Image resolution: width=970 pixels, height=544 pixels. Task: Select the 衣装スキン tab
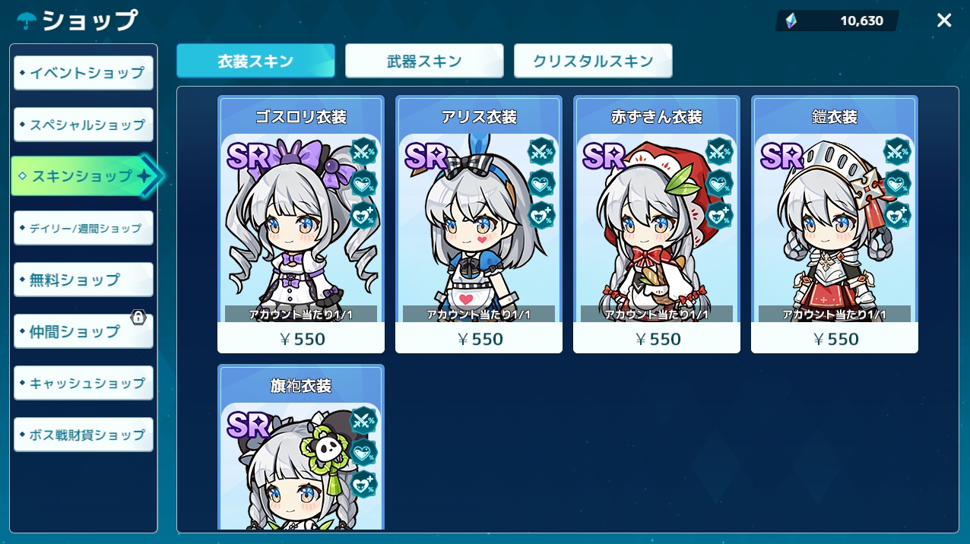point(255,61)
